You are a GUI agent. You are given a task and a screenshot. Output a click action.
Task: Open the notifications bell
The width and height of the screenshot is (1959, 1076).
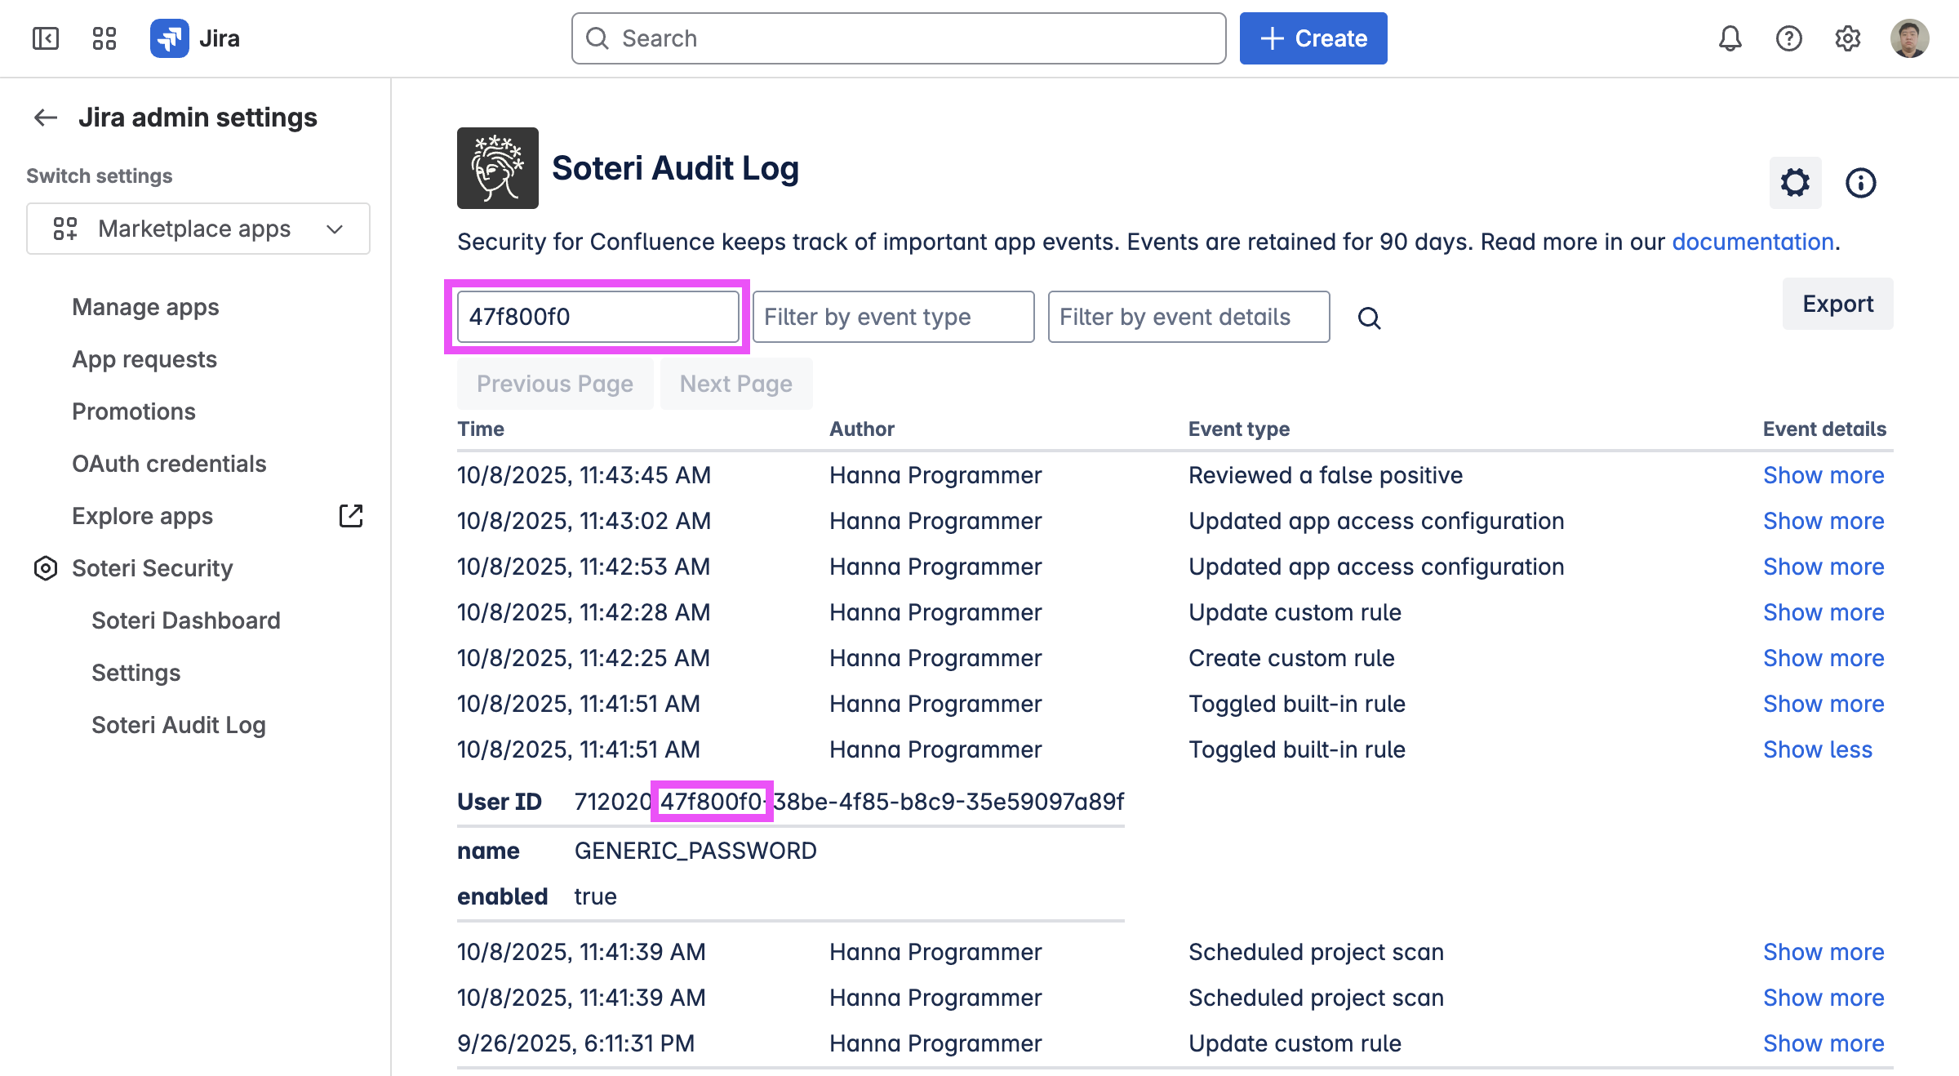(x=1730, y=38)
